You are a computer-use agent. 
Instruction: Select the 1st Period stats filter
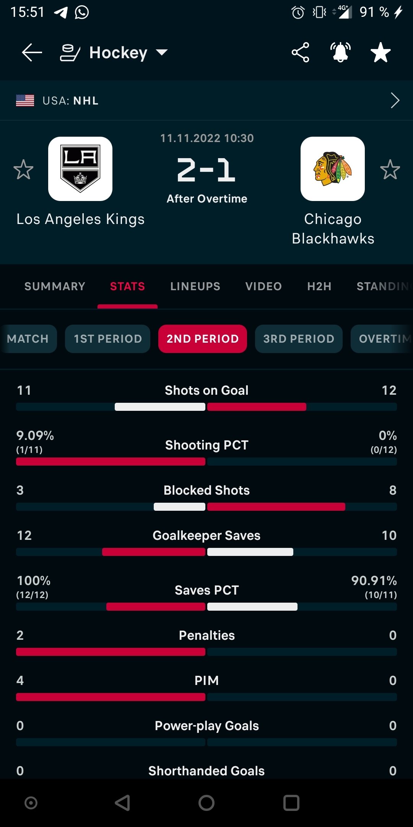pos(107,339)
